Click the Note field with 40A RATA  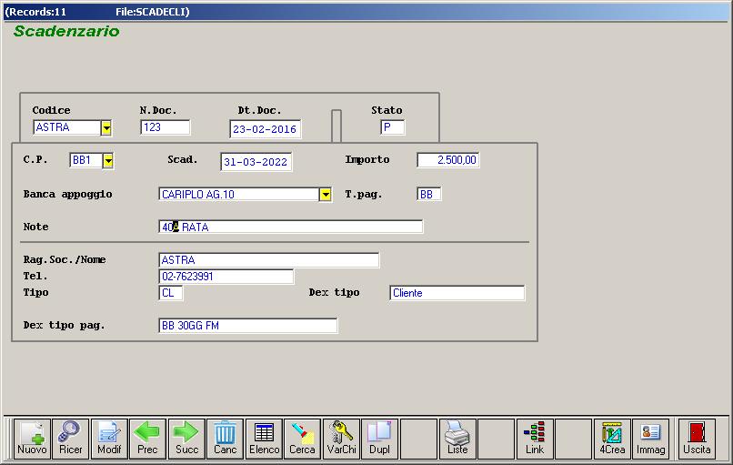(x=291, y=227)
